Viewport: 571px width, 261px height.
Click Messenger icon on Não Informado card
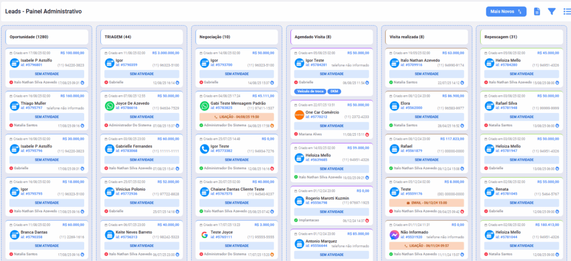(394, 234)
